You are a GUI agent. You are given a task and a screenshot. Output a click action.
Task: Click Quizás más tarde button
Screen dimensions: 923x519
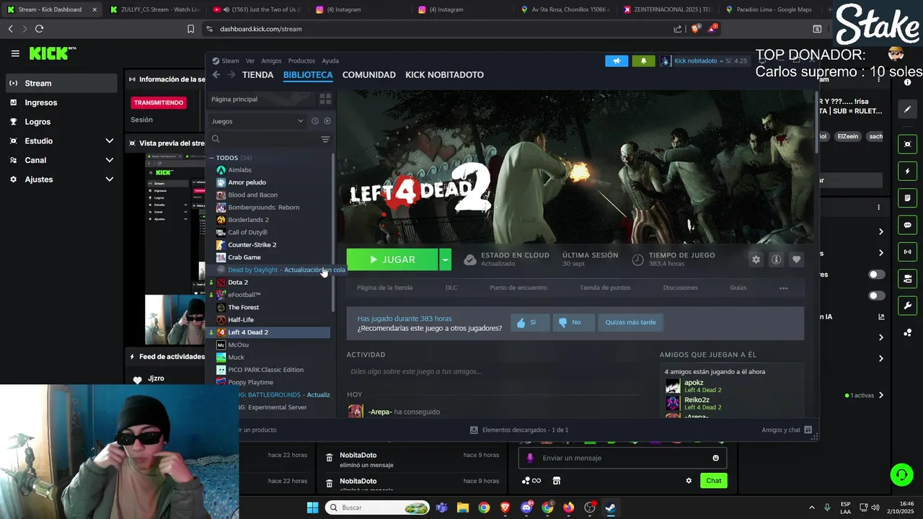click(630, 322)
